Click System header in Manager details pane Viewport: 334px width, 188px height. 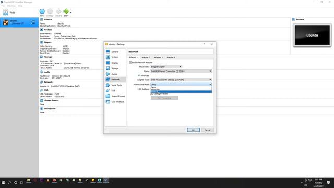(48, 30)
